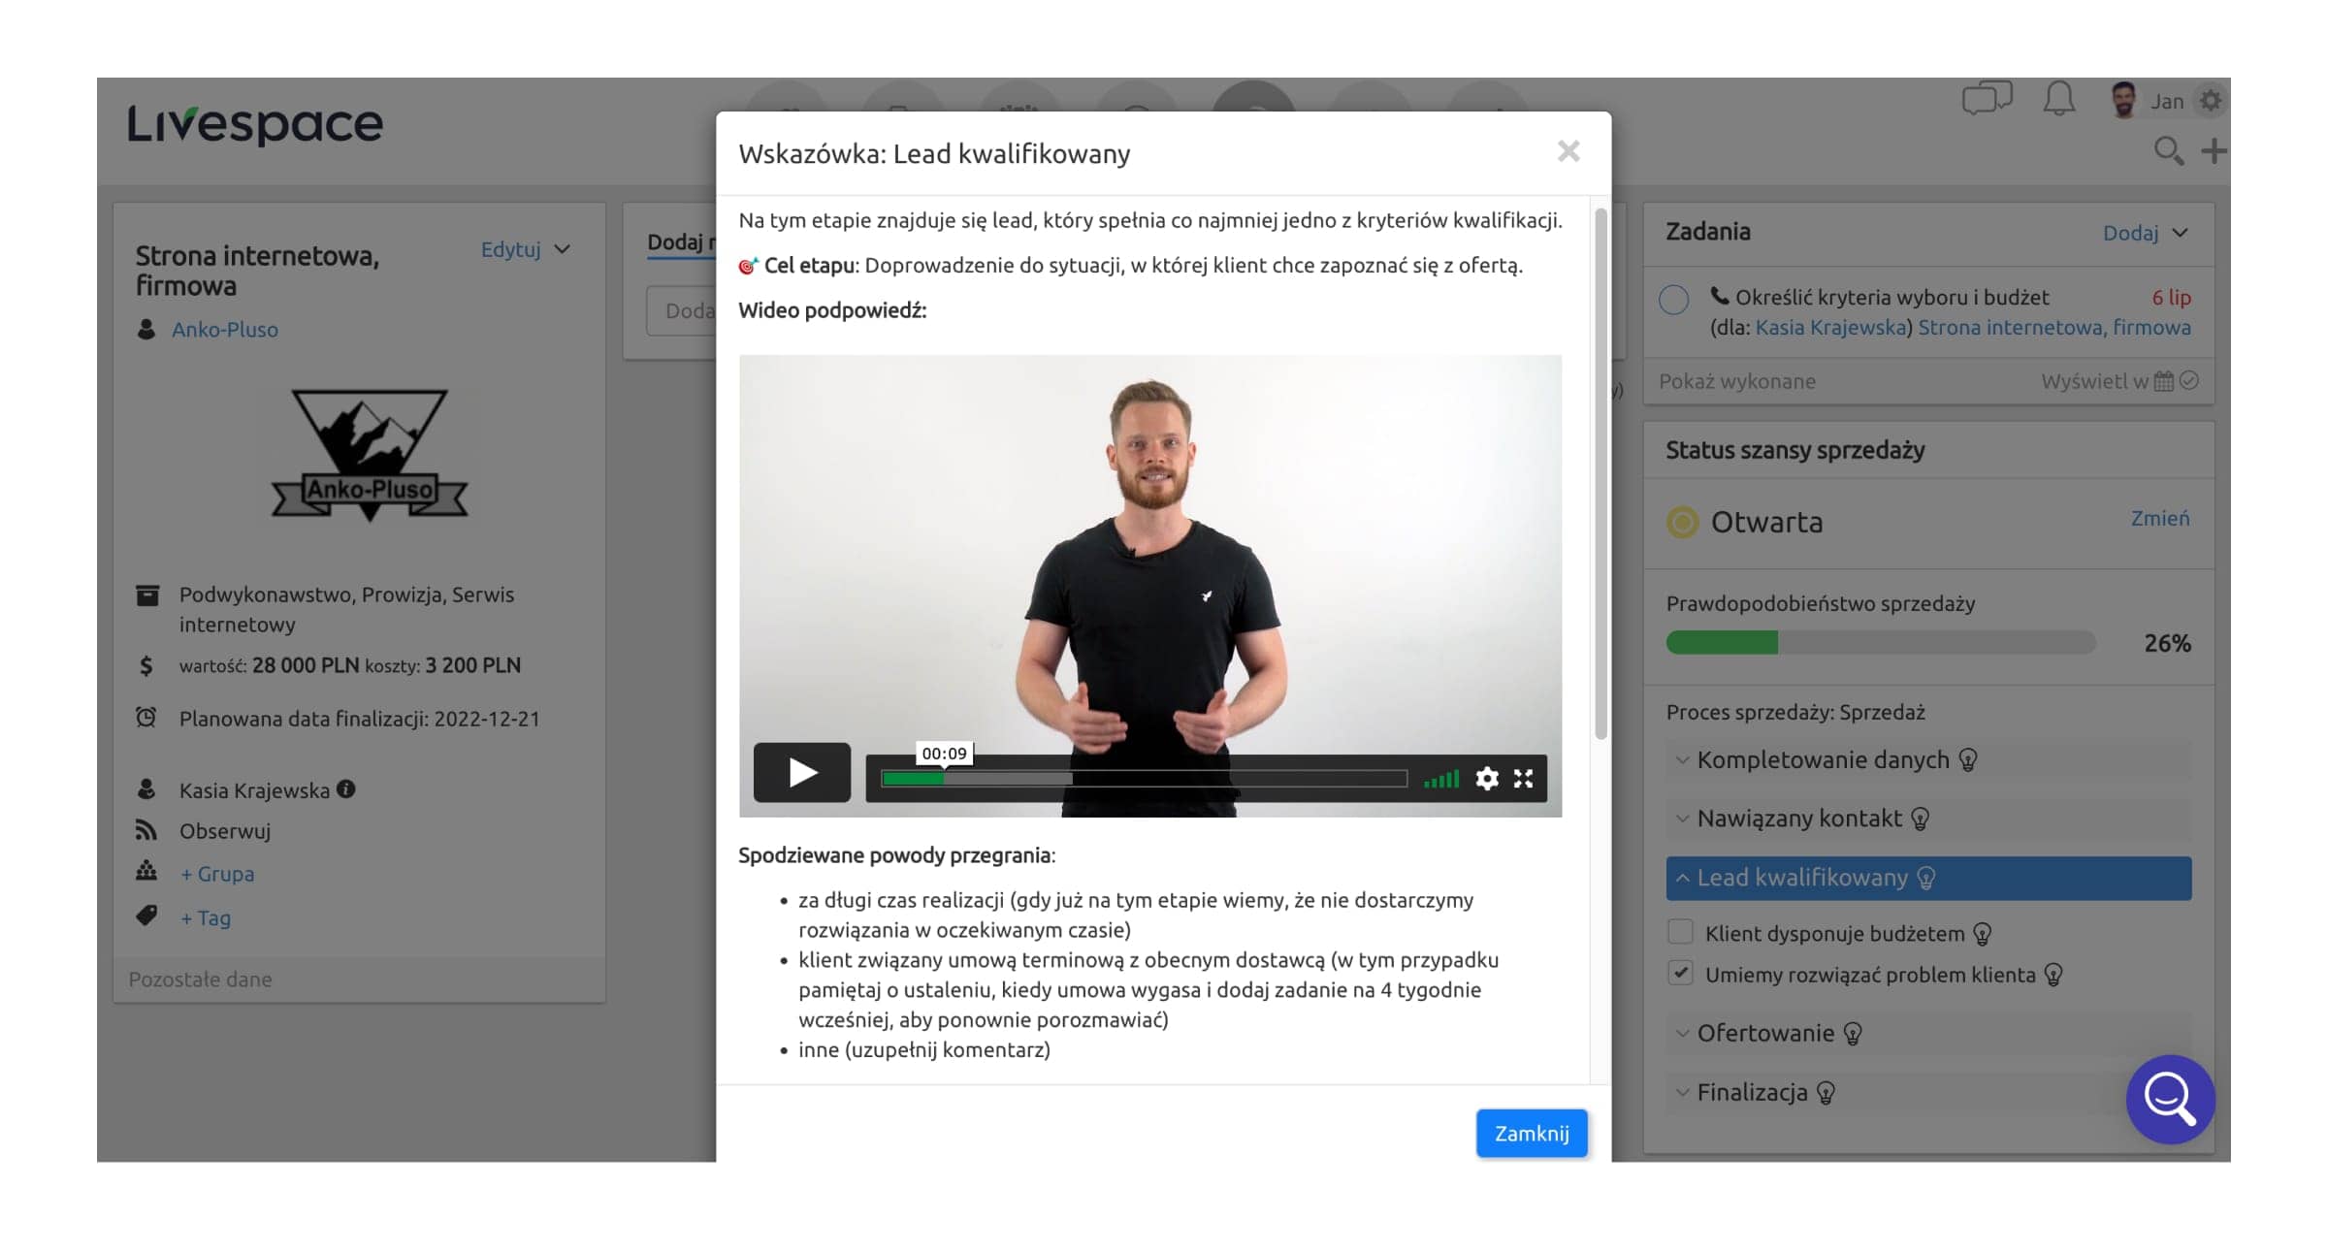Open the chat messages icon in header
This screenshot has height=1253, width=2328.
(x=1987, y=99)
